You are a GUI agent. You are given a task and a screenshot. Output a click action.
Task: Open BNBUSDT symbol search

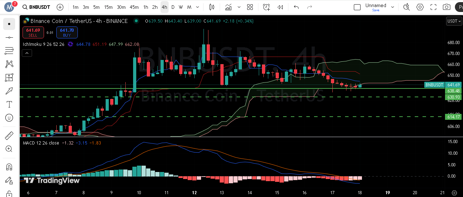[x=36, y=7]
